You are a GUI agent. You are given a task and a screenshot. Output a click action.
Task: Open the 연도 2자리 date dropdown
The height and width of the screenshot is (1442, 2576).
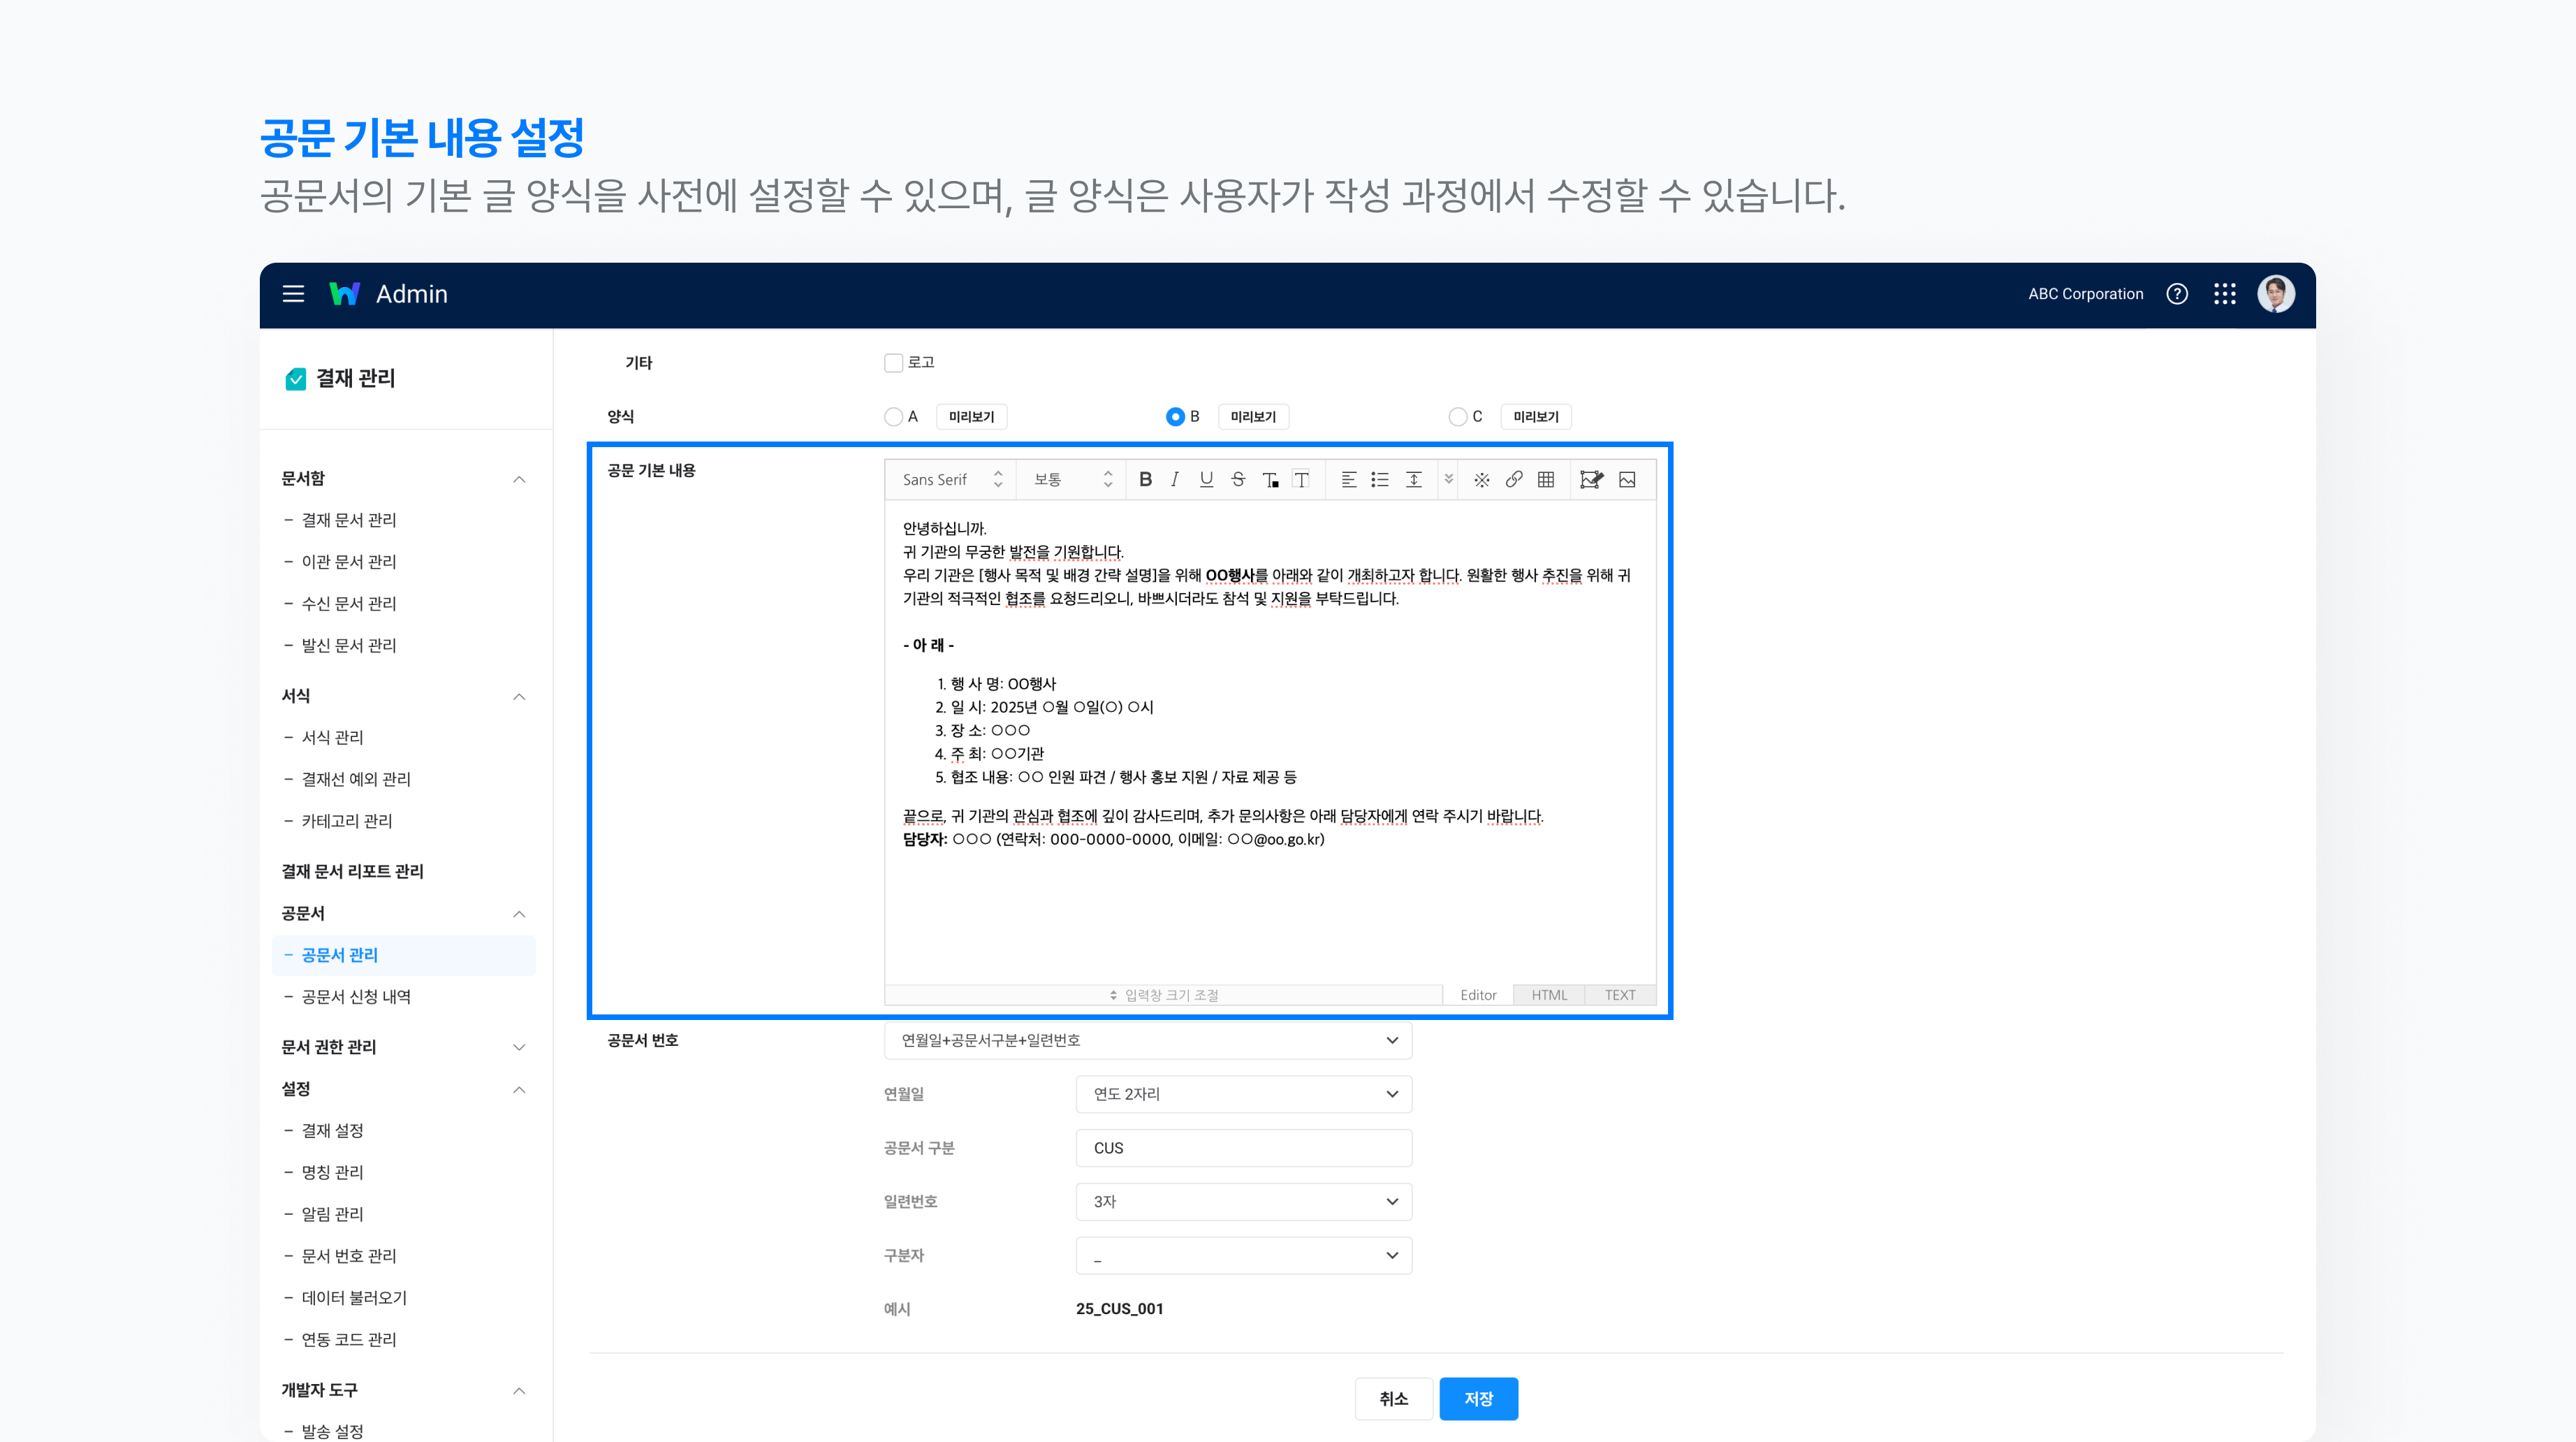(x=1243, y=1094)
